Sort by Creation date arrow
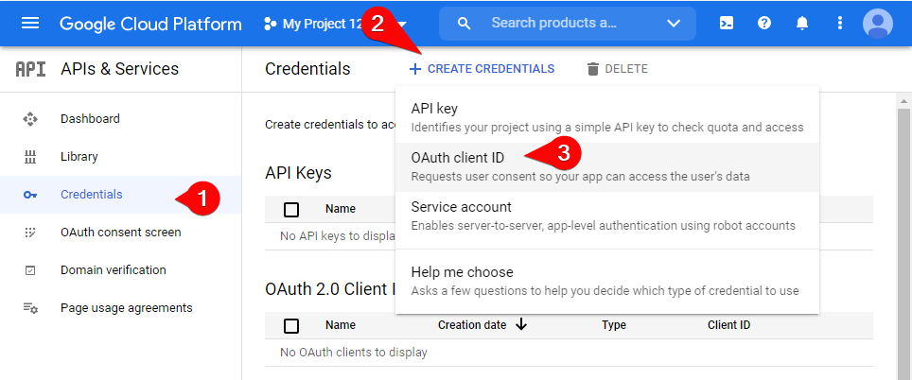912x380 pixels. 521,325
